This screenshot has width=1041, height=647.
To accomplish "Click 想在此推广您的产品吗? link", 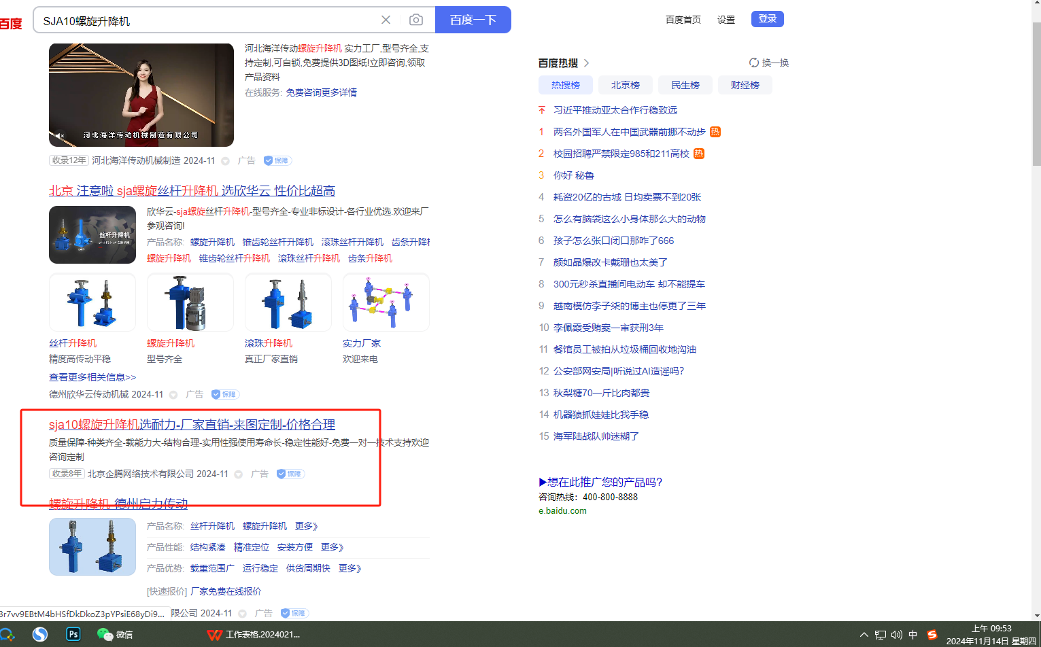I will 600,482.
